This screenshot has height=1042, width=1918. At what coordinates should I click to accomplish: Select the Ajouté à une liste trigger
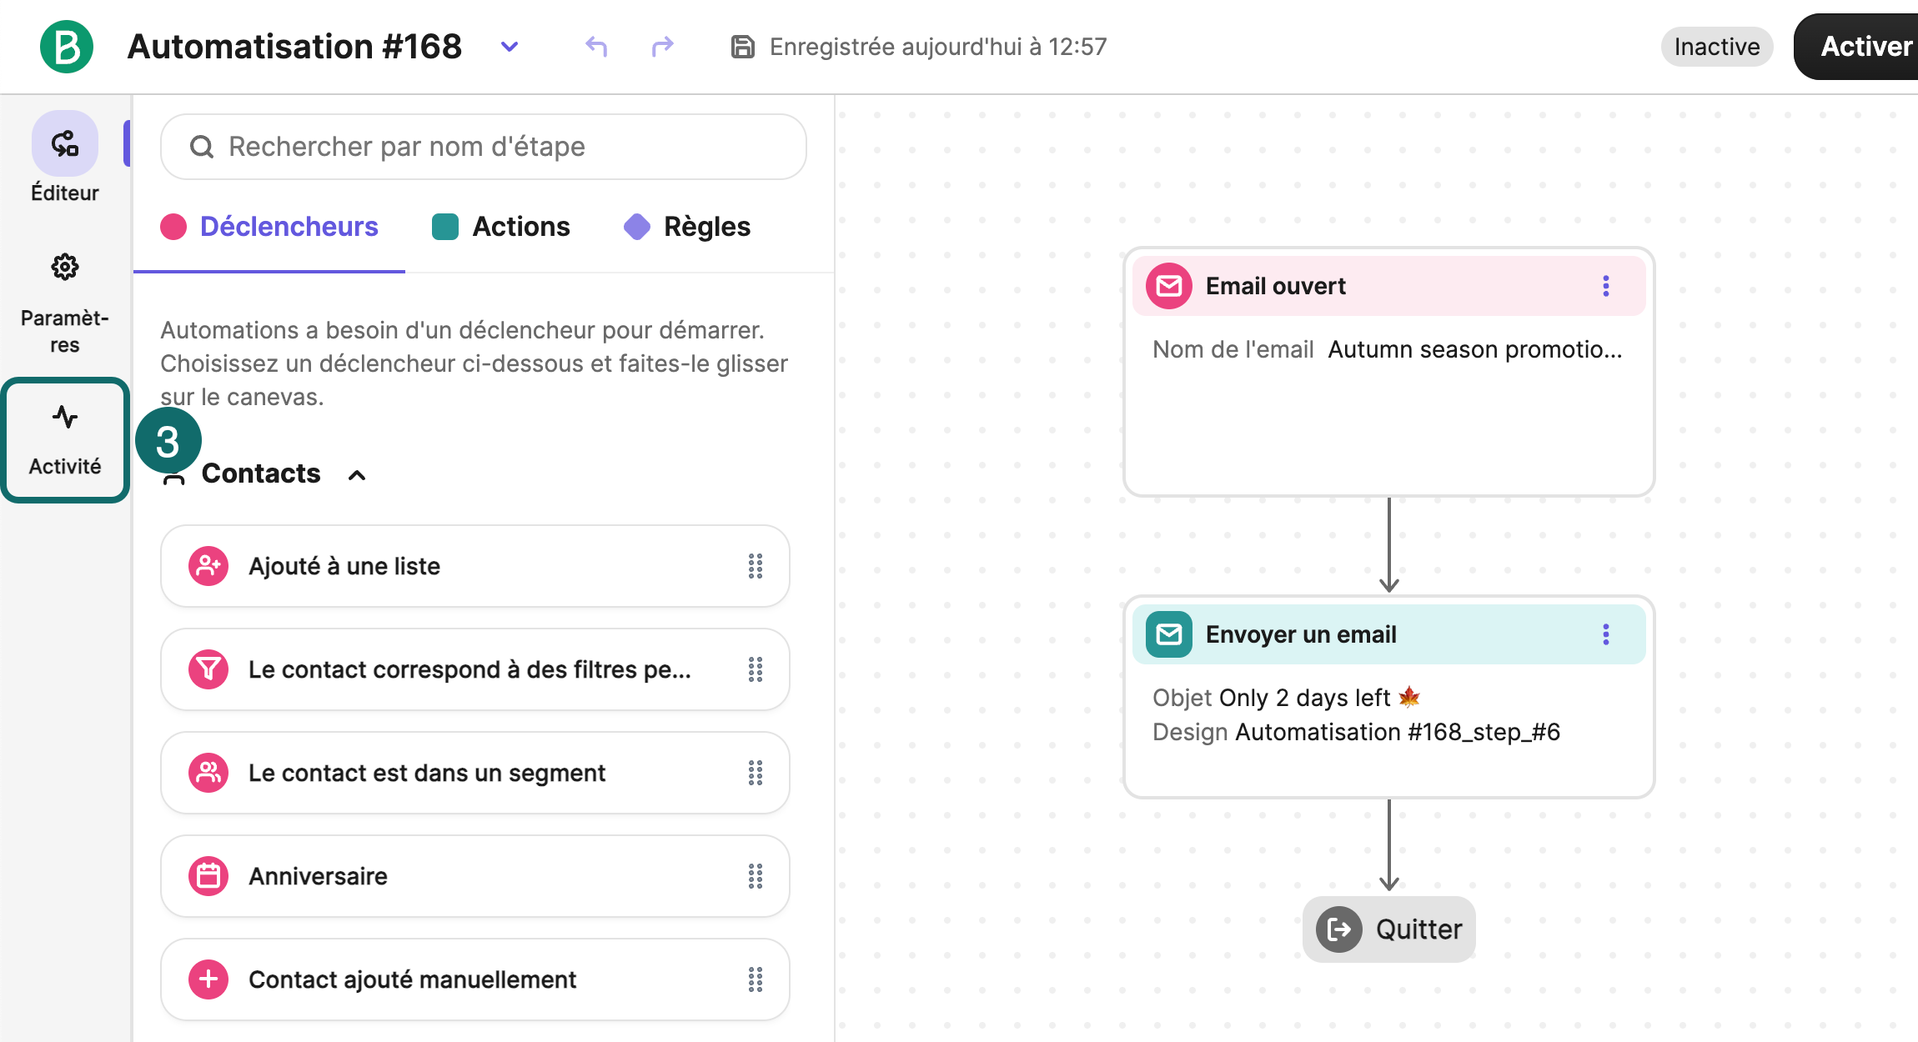475,566
